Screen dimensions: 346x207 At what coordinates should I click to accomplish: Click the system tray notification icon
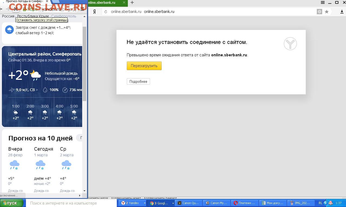(x=331, y=203)
